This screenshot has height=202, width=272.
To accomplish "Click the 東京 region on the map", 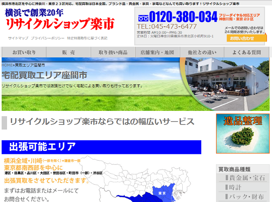I will (162, 193).
